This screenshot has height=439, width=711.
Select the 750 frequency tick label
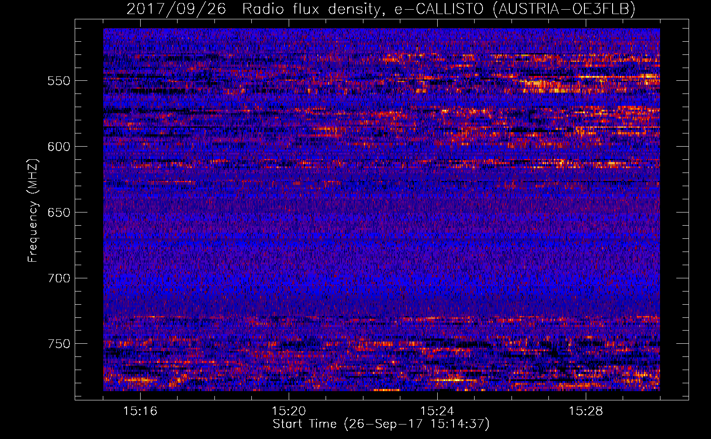point(59,344)
